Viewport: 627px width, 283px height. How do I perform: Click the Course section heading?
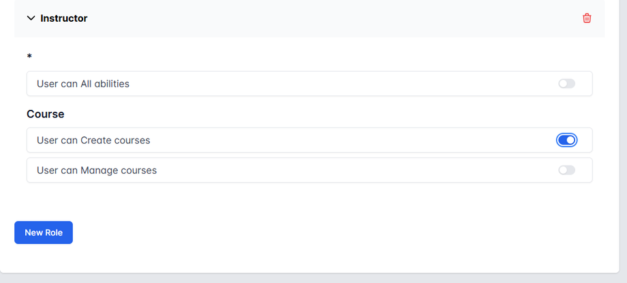[x=46, y=114]
